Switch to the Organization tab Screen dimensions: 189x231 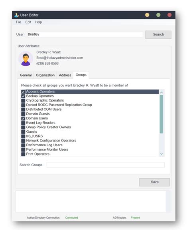[x=45, y=75]
